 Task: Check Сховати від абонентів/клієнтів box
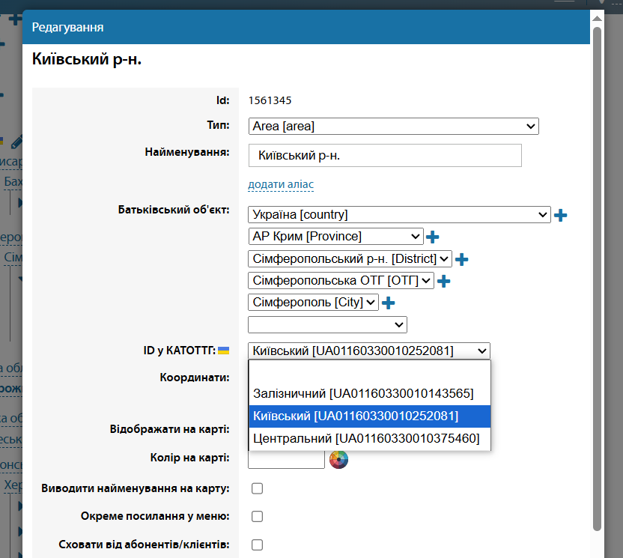[x=258, y=545]
